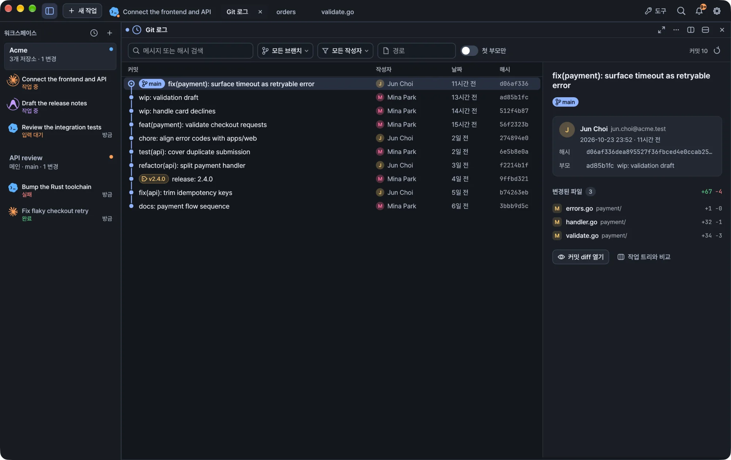
Task: Open the 모든 작성자 author filter dropdown
Action: 345,51
